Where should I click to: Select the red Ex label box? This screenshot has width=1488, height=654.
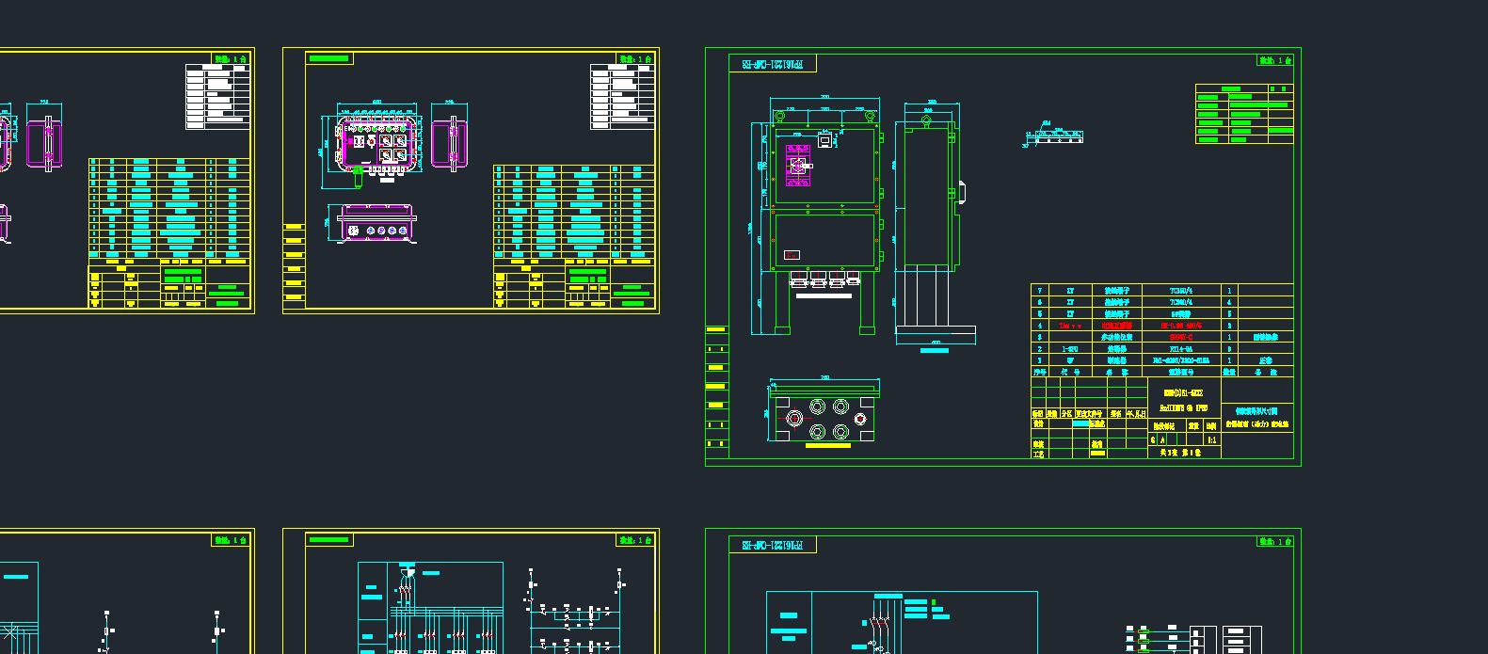tap(792, 255)
